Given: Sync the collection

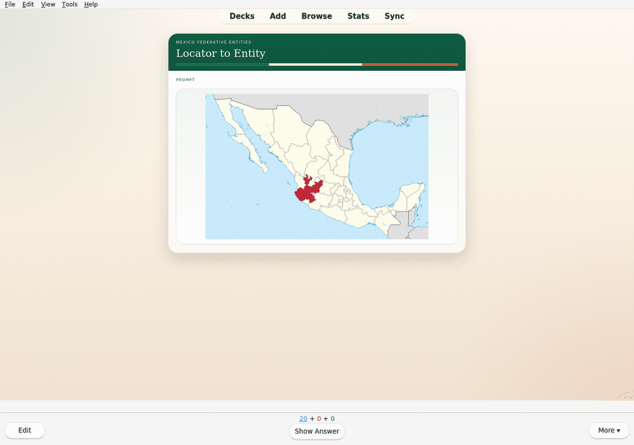Looking at the screenshot, I should click(x=394, y=16).
